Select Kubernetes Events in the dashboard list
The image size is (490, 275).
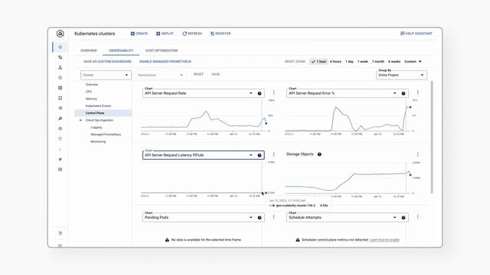99,106
